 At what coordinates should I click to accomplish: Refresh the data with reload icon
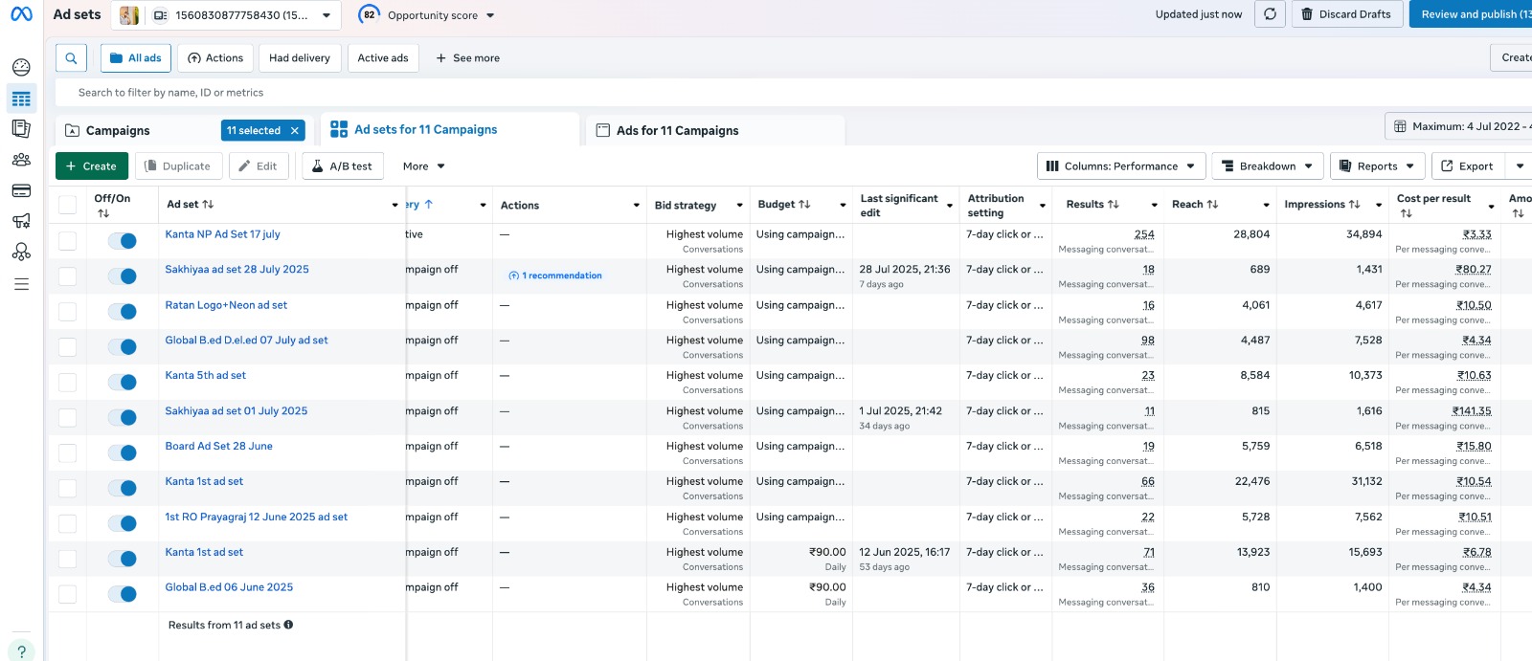pyautogui.click(x=1270, y=14)
